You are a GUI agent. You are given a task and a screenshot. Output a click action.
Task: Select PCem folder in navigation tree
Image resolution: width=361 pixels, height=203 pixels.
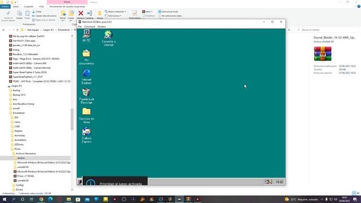tap(17, 149)
